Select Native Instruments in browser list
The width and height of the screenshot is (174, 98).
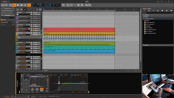pos(150,22)
